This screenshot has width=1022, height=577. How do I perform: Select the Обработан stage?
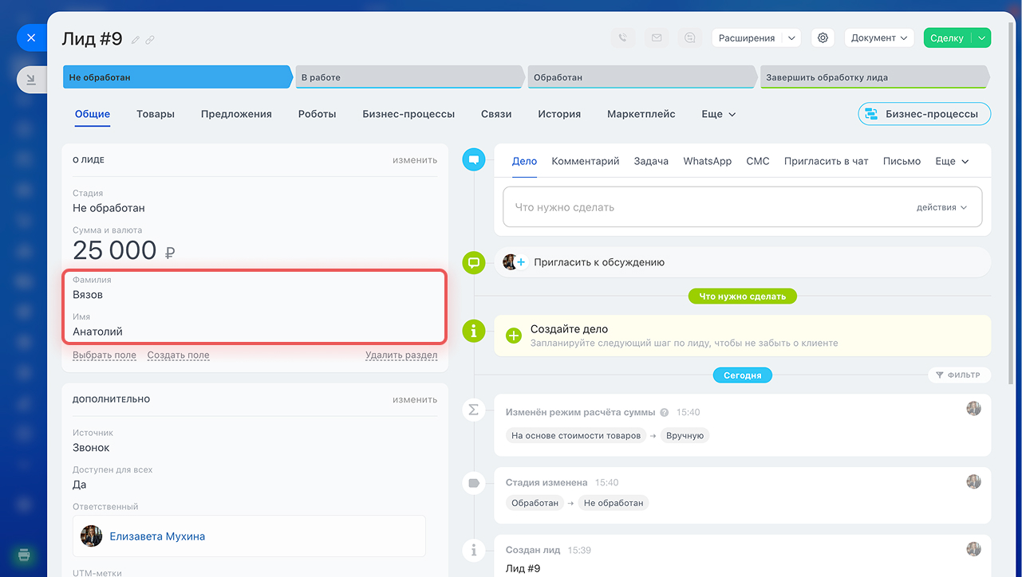[x=642, y=77]
